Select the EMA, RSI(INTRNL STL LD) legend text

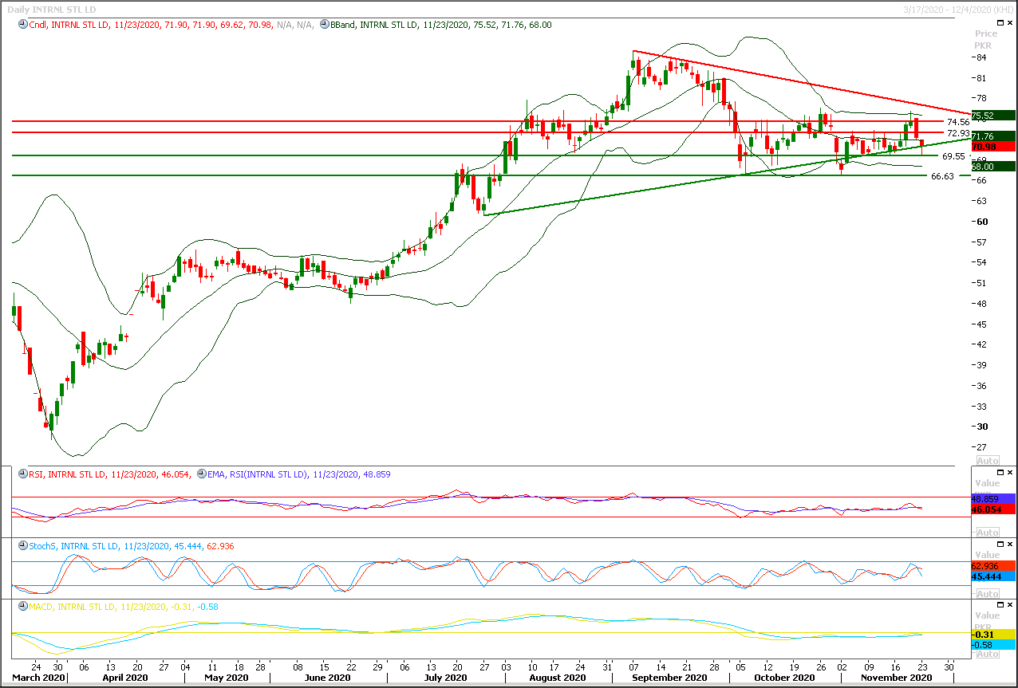[257, 474]
